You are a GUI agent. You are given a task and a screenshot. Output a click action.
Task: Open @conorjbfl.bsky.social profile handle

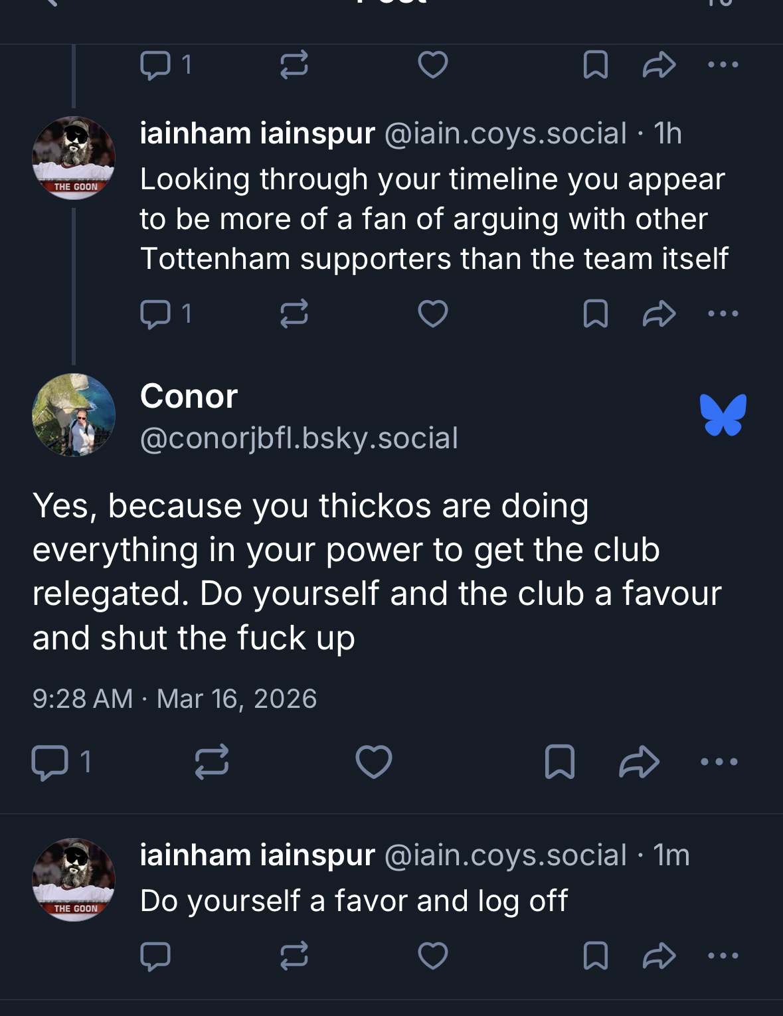coord(299,438)
